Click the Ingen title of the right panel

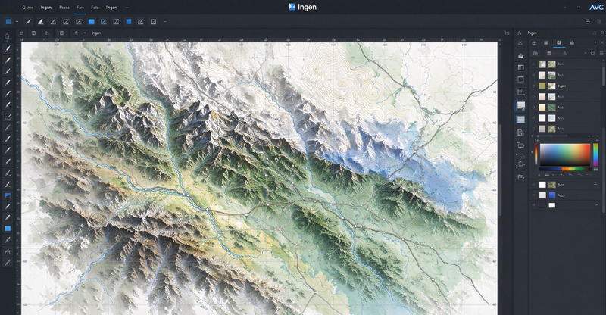533,33
